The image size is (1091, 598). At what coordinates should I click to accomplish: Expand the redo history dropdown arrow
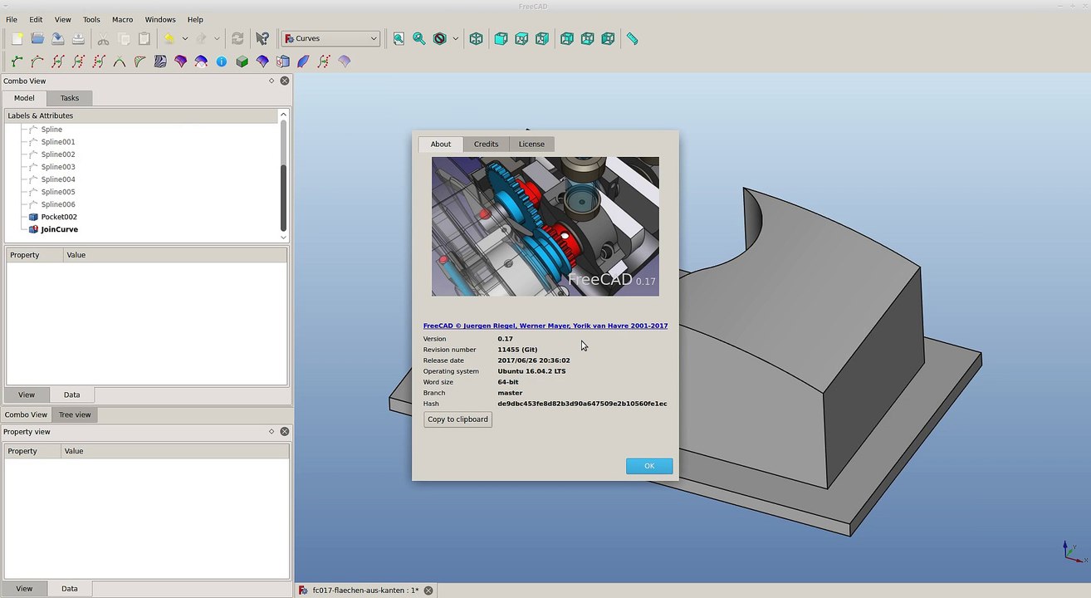(217, 38)
